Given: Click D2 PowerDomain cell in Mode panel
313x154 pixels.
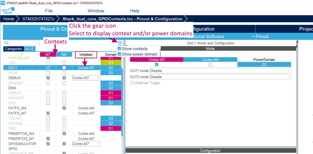Looking at the screenshot, I should [264, 65].
